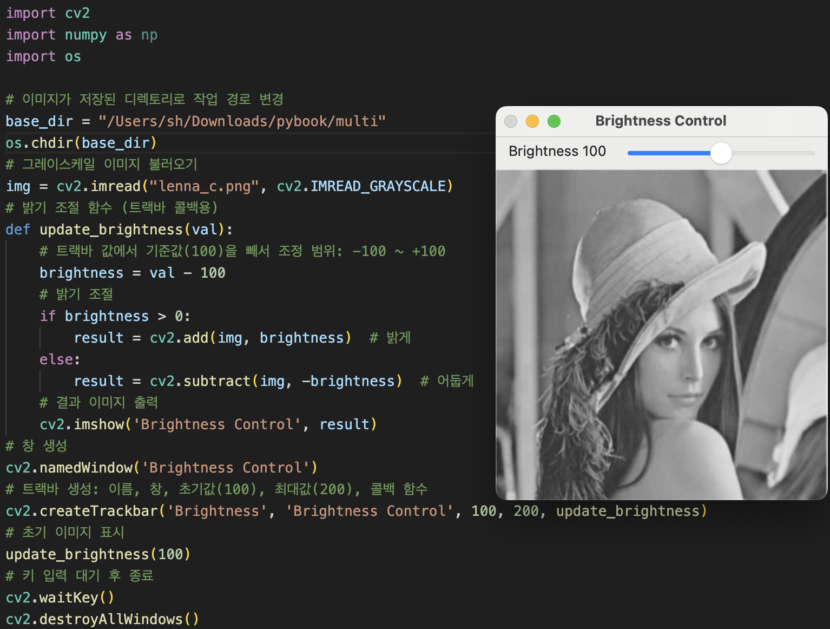Click cv2.subtract in the result line
This screenshot has width=830, height=629.
point(200,381)
